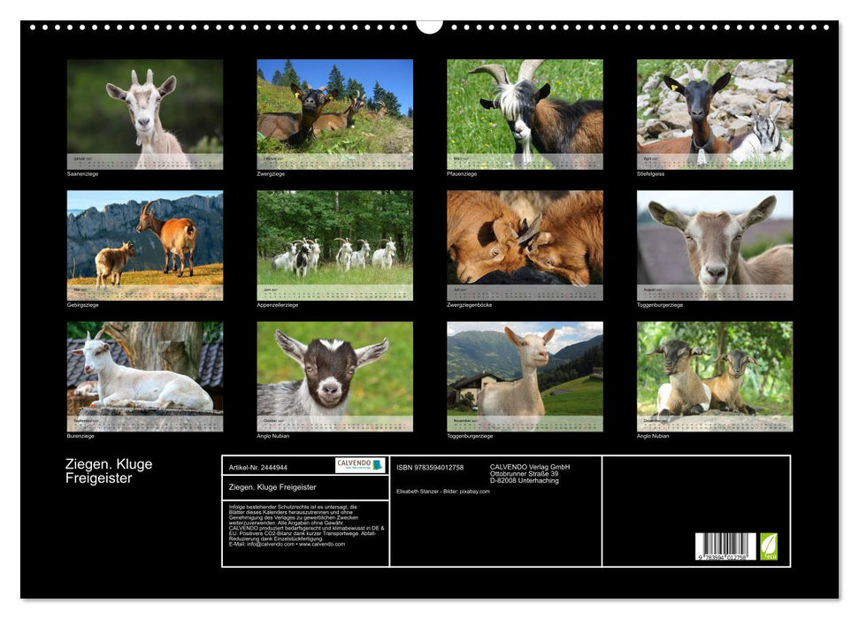
Task: Click the 'Pfauenziege' caption
Action: point(462,173)
